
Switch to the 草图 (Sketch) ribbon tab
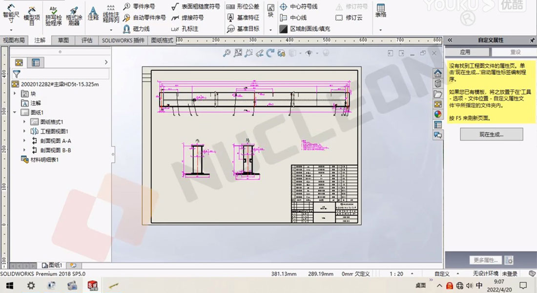point(63,41)
